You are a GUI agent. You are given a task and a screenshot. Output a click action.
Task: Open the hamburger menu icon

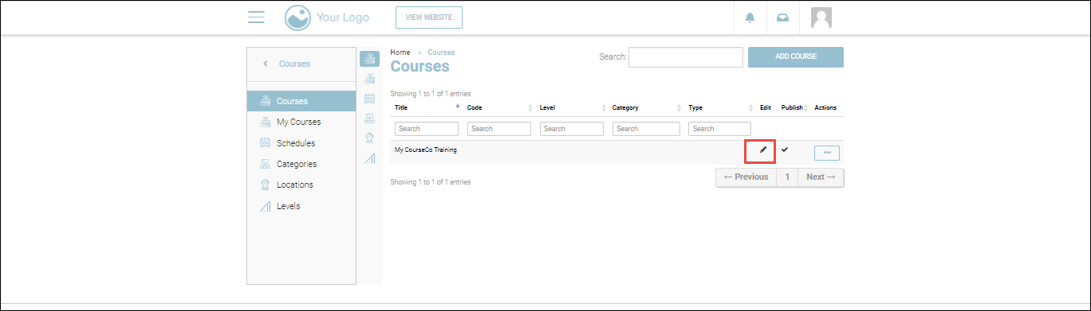(x=256, y=17)
